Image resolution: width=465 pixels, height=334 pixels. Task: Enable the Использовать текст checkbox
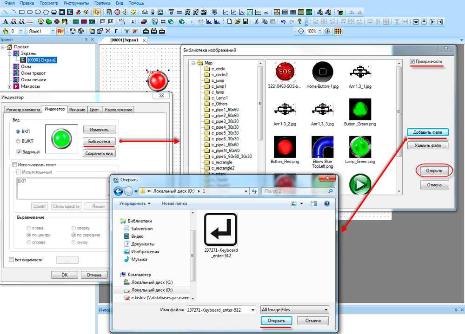tap(14, 164)
